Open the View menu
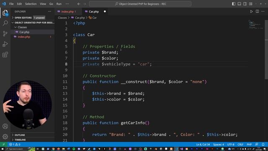Screen dimensions: 268x151 [x=43, y=4]
